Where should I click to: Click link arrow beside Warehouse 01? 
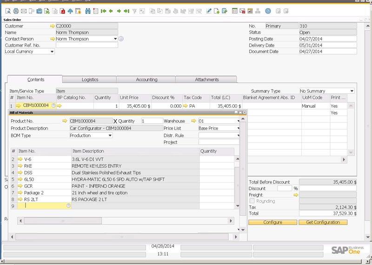coord(193,121)
